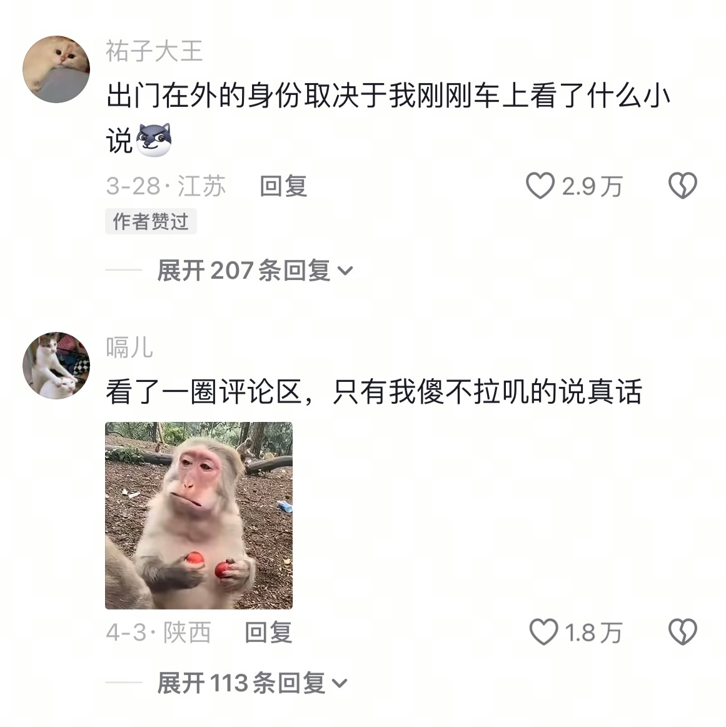Tap the wolf-dog emoji in the comment
Screen dimensions: 726x727
154,140
